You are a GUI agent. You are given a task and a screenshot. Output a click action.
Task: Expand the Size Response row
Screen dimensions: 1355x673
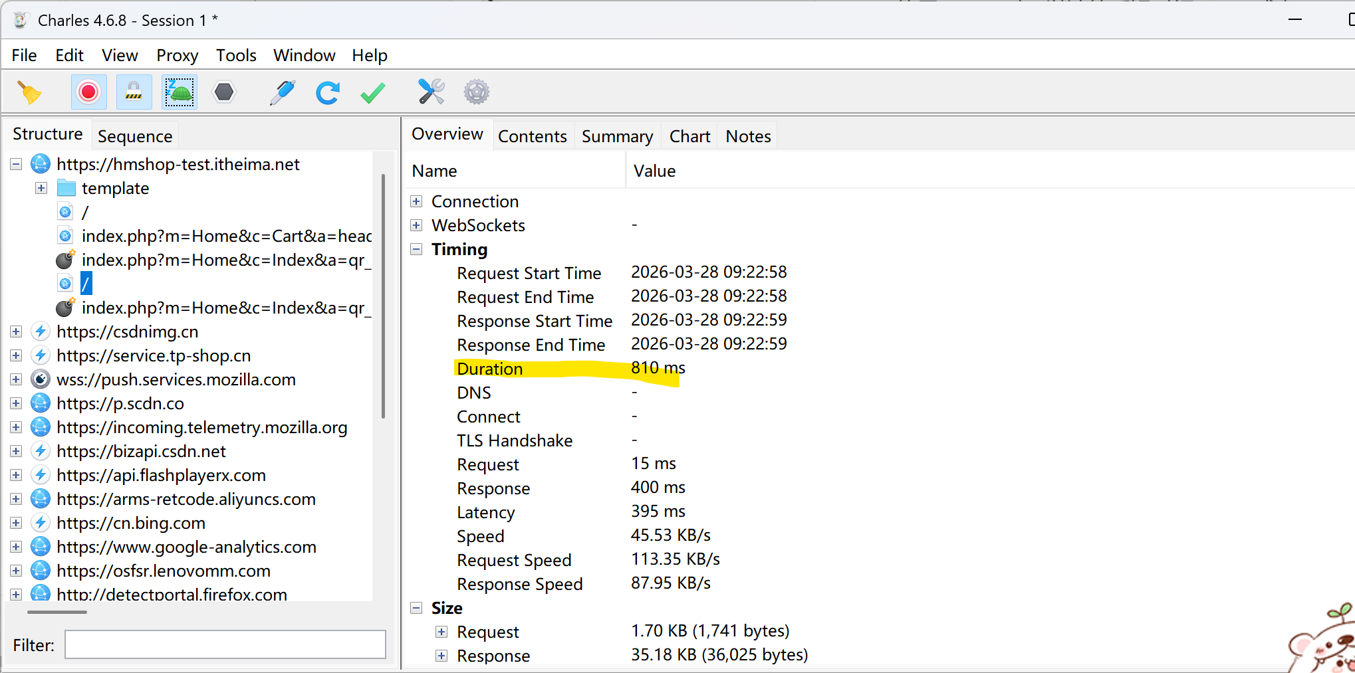coord(441,656)
